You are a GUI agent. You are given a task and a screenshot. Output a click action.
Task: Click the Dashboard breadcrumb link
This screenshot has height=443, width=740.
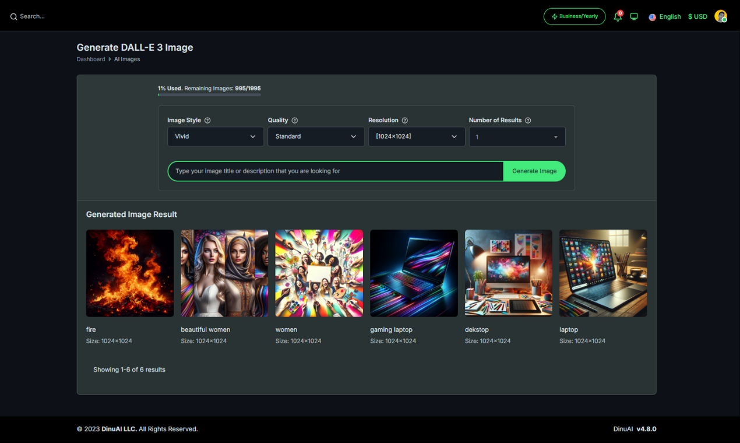coord(90,59)
